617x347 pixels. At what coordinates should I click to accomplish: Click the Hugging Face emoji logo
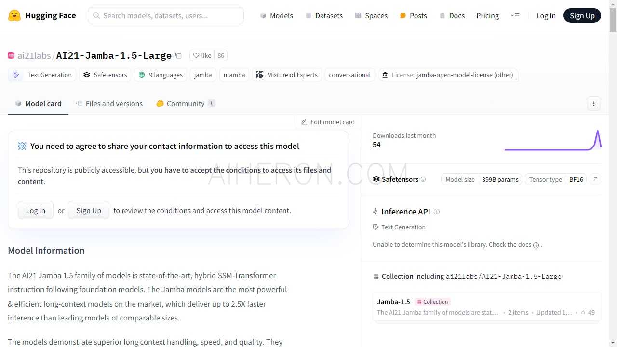(x=14, y=15)
